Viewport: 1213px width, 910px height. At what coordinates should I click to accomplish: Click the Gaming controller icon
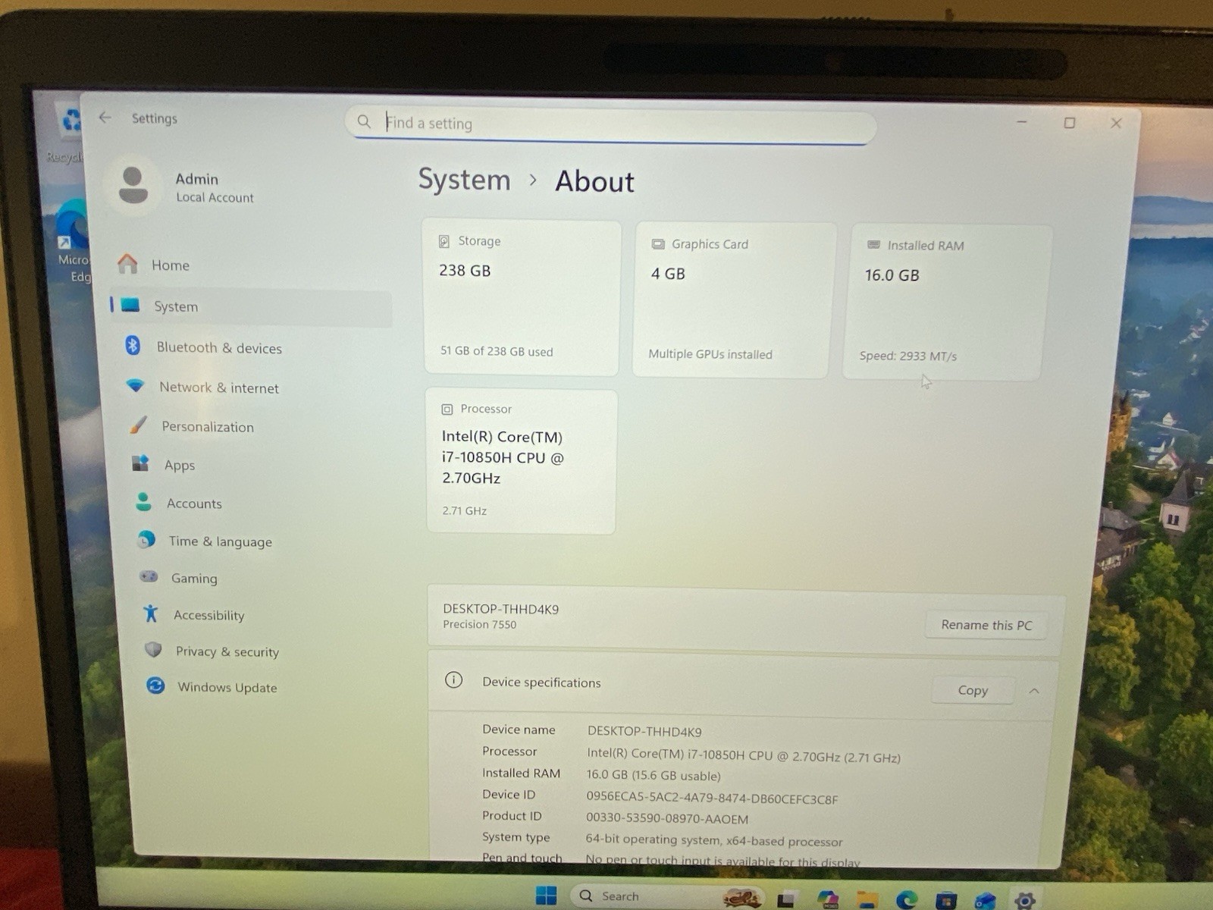pyautogui.click(x=149, y=576)
